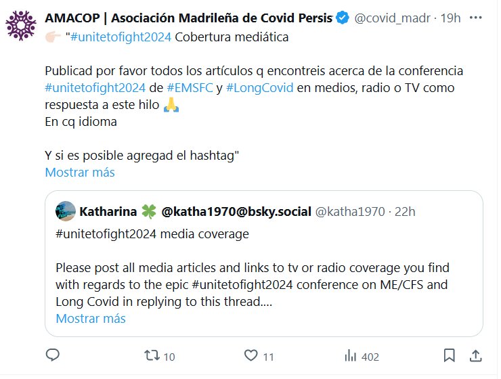This screenshot has height=379, width=501.
Task: Expand main tweet with Mostrar más
Action: coord(79,172)
